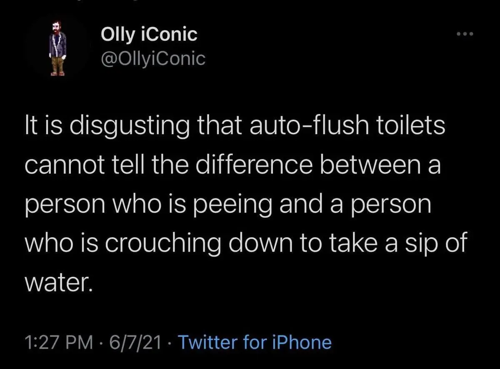Visit the @OllyiConic handle

coord(153,59)
